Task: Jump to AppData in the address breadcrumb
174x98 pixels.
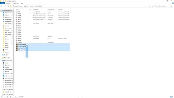Action: click(26, 6)
